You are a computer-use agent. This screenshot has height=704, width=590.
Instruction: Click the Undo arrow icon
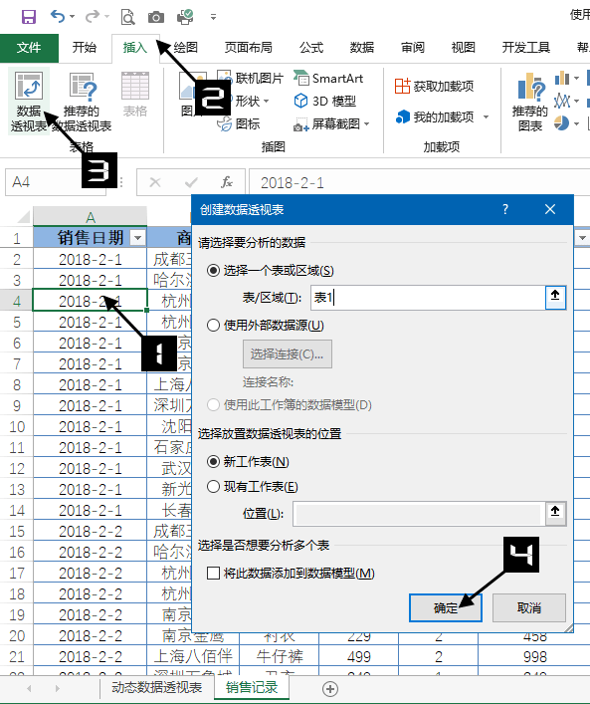coord(58,17)
